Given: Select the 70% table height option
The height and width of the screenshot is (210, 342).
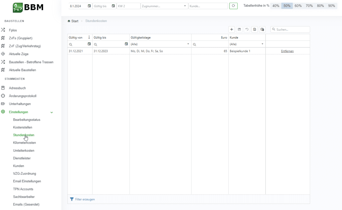Looking at the screenshot, I should click(309, 6).
